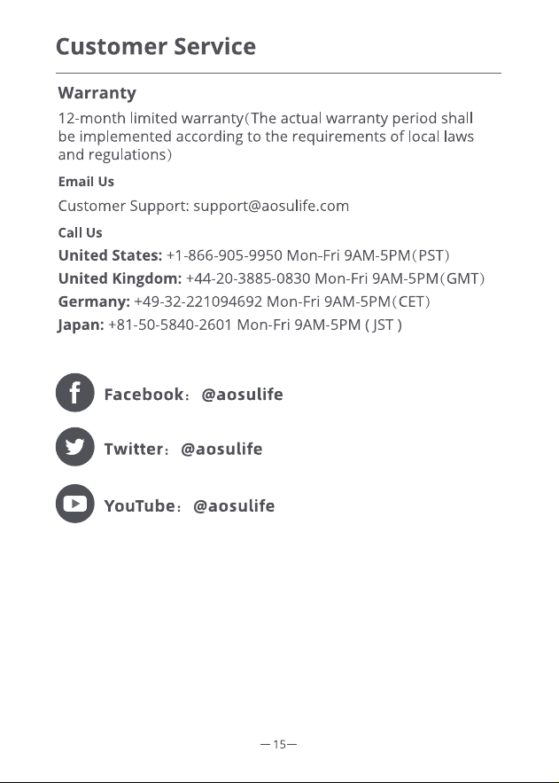Click the Facebook label text

coord(144,395)
